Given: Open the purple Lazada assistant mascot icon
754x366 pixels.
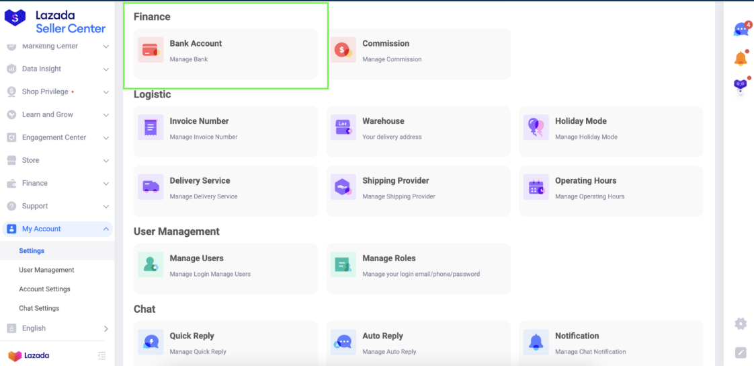Looking at the screenshot, I should [x=741, y=85].
